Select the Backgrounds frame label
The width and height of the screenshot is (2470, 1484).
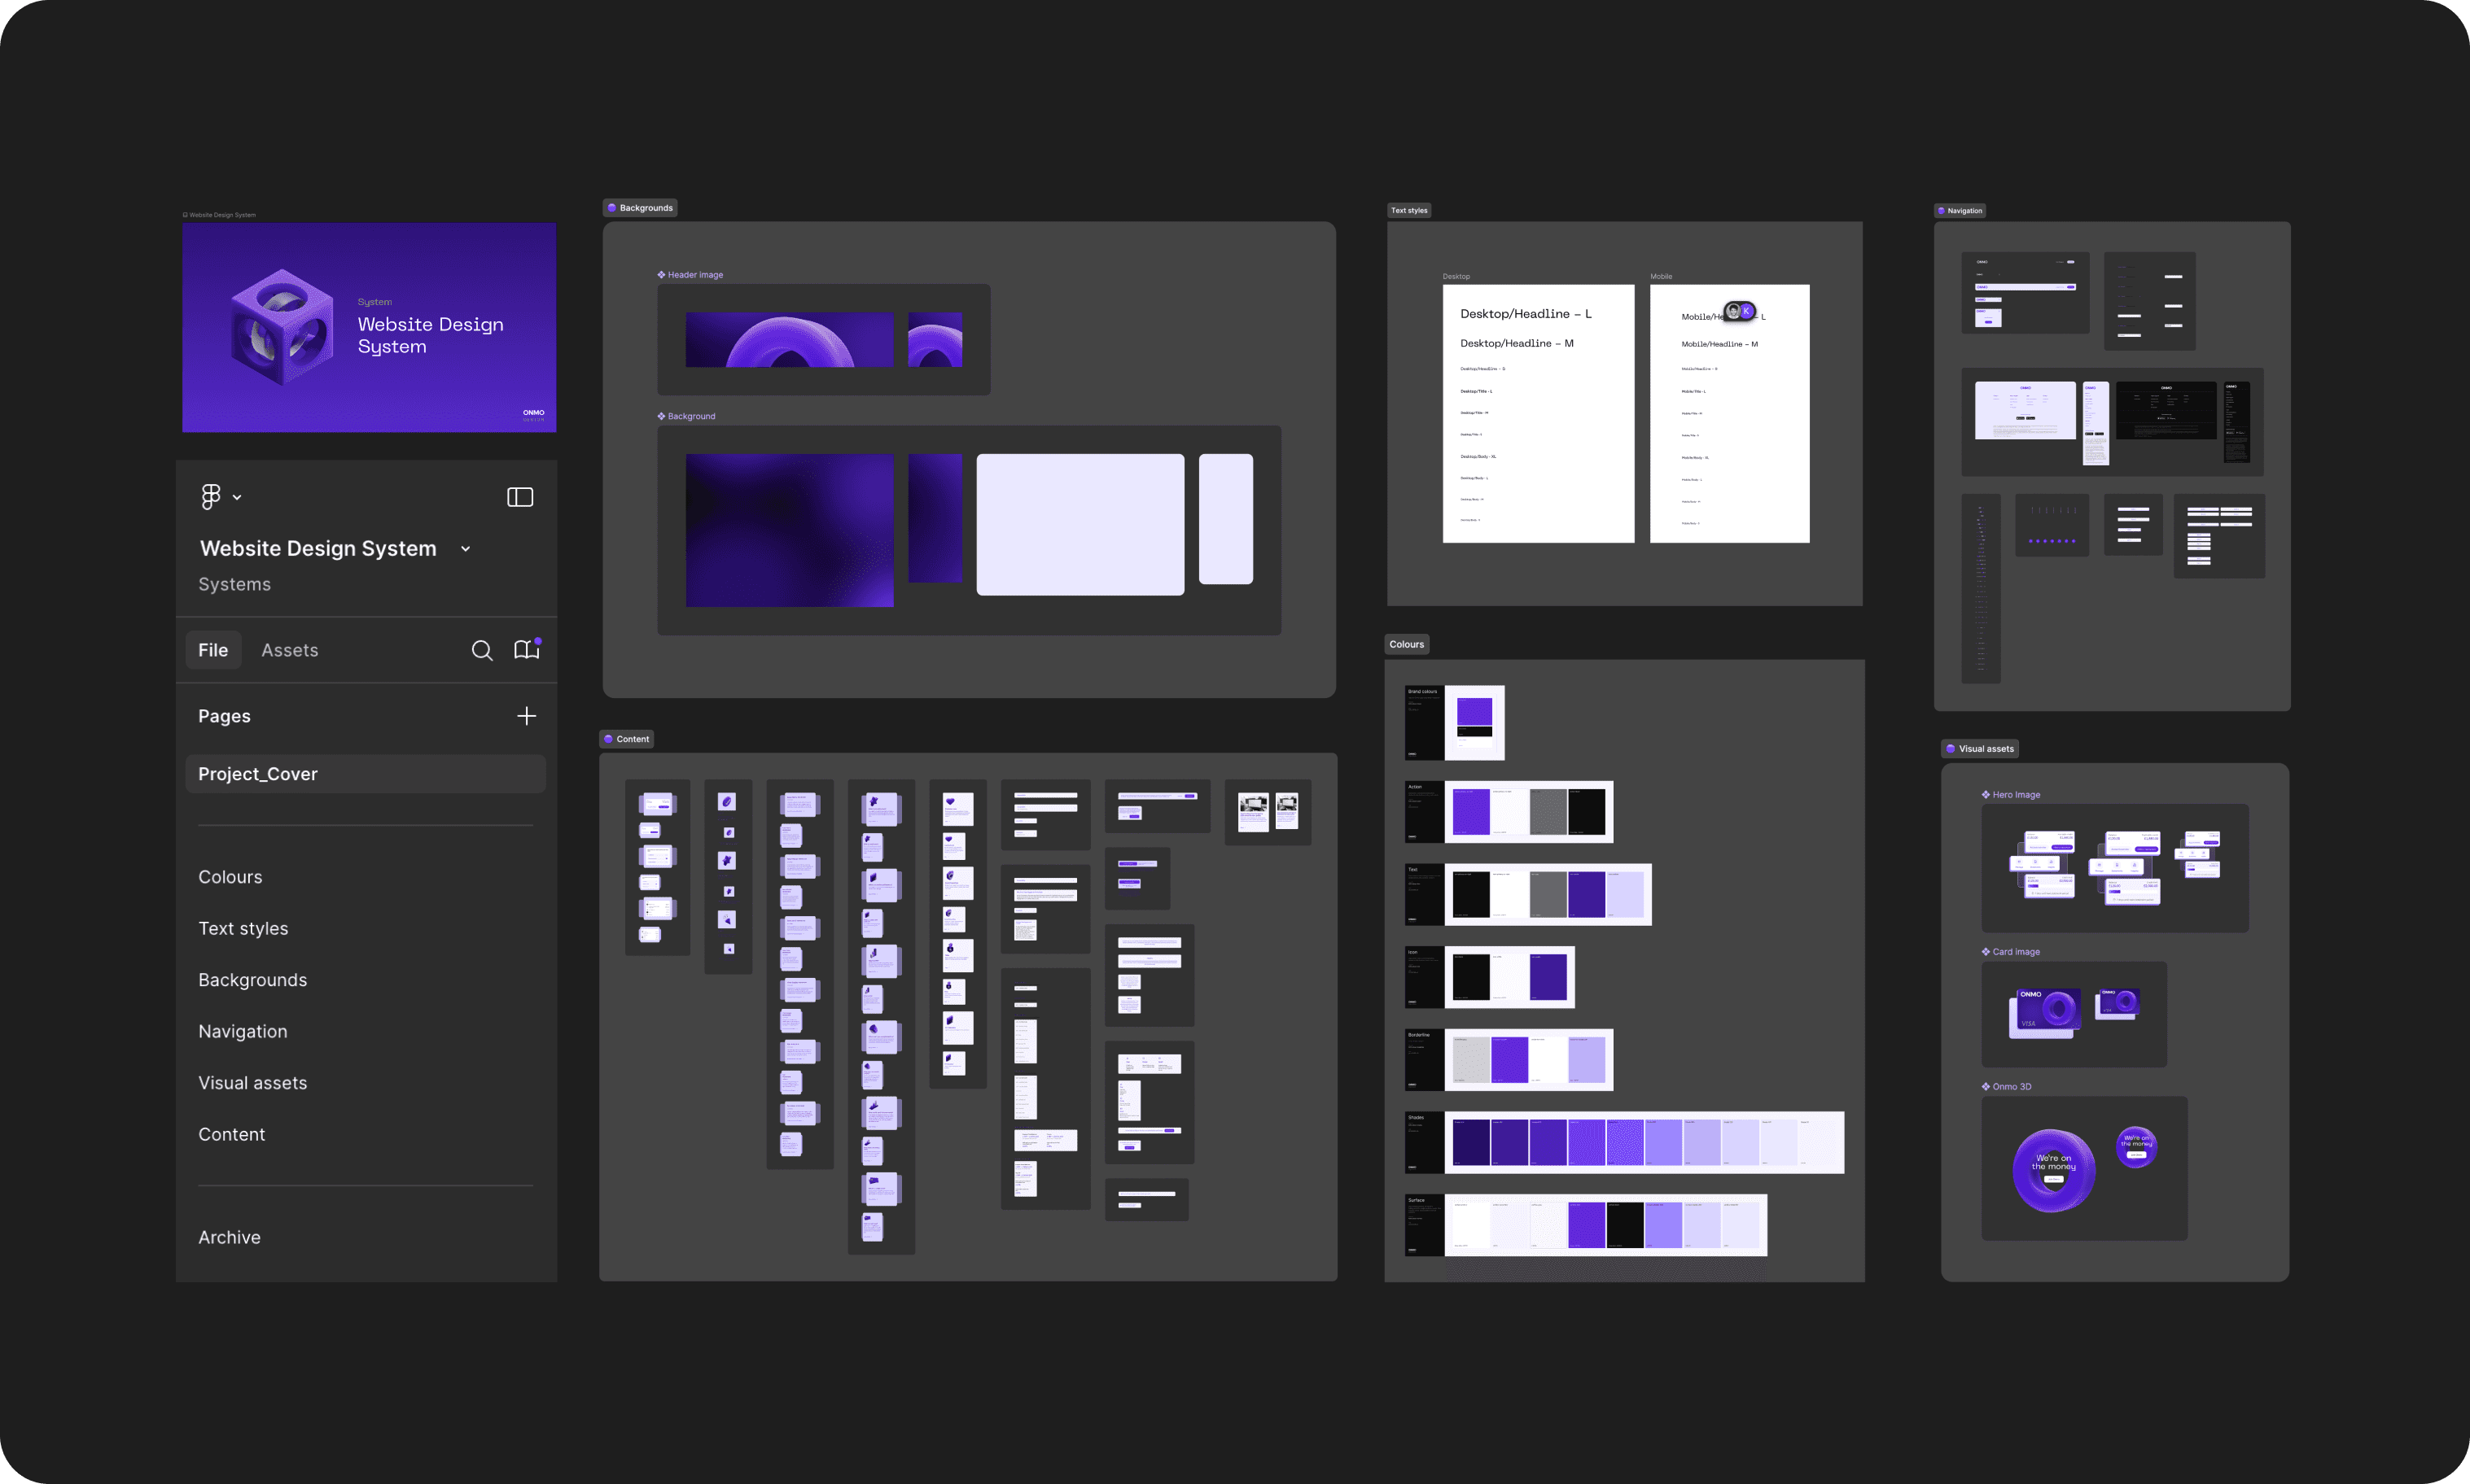pyautogui.click(x=640, y=208)
